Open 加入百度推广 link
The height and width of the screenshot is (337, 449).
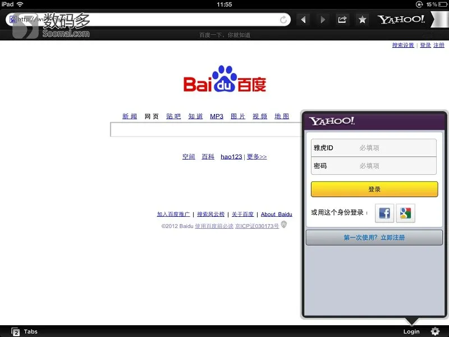point(173,215)
